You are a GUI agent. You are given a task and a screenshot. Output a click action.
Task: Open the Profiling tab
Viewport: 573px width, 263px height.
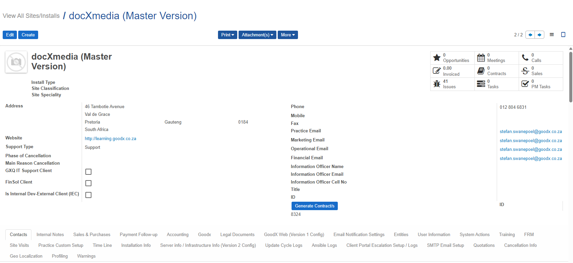60,256
